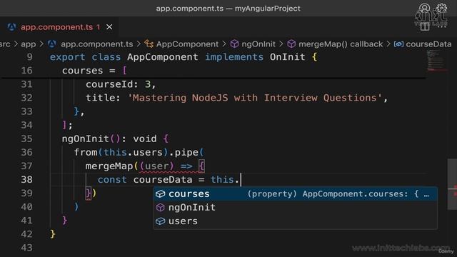Open the app folder breadcrumb dropdown
The width and height of the screenshot is (457, 257).
click(29, 44)
